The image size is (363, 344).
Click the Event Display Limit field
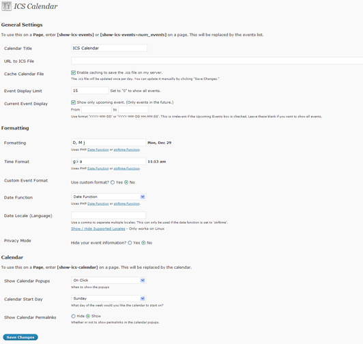point(90,91)
